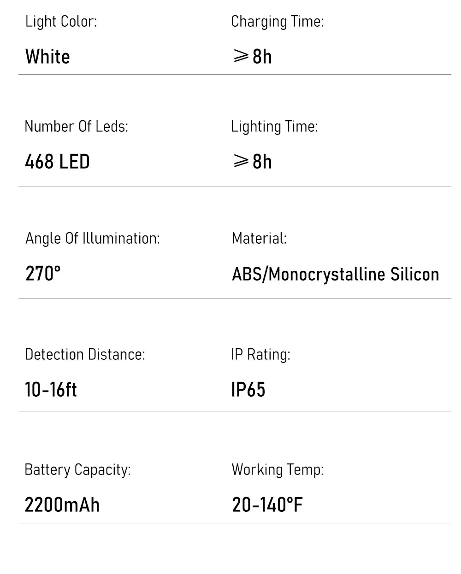This screenshot has height=574, width=461.
Task: Select the '468 LED' value text
Action: pos(57,162)
